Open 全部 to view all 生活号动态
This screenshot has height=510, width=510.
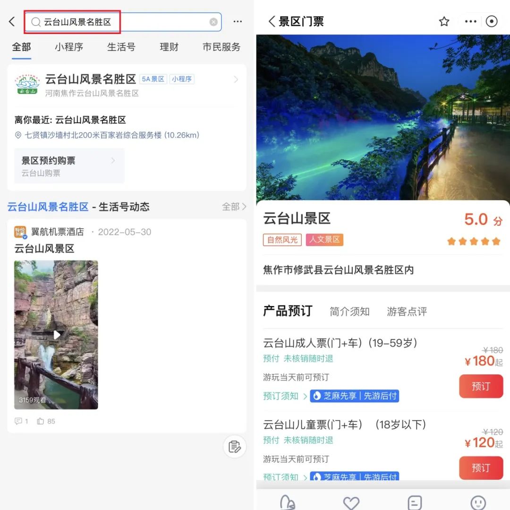234,207
